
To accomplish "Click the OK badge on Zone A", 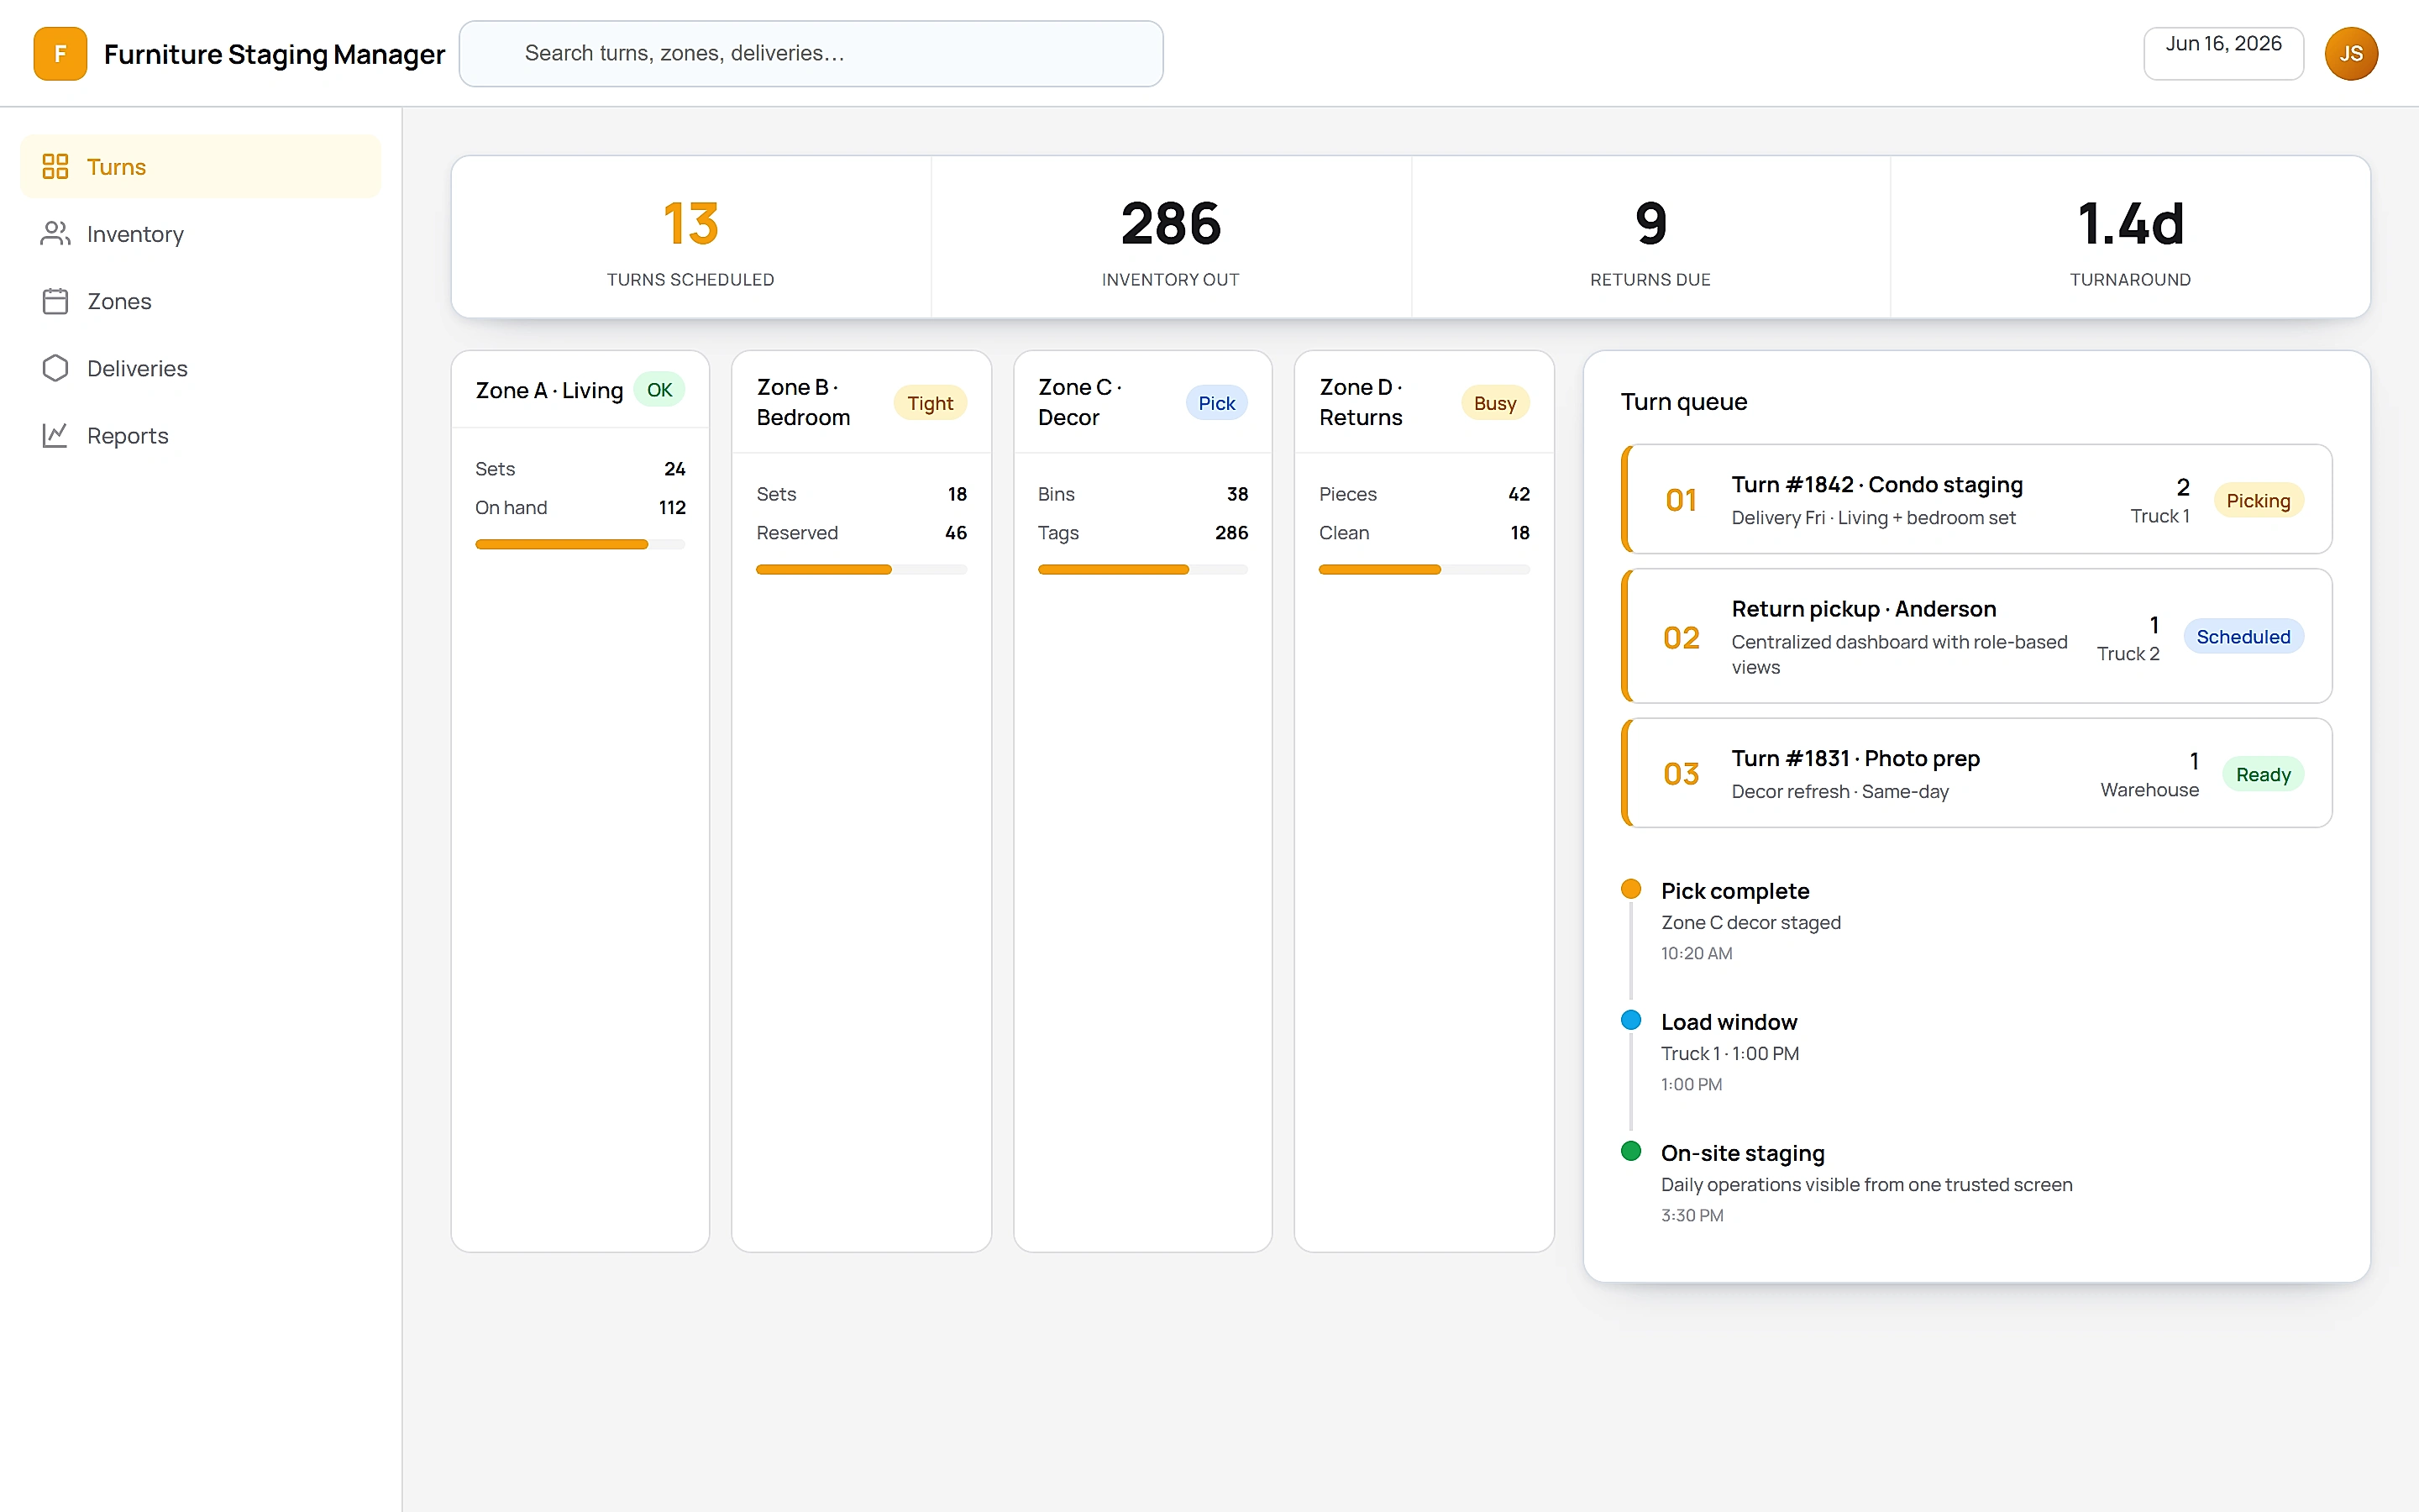I will tap(659, 390).
